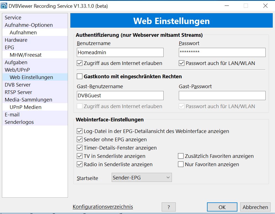
Task: Open the Konfigurationsverzeichnis link
Action: pyautogui.click(x=103, y=207)
